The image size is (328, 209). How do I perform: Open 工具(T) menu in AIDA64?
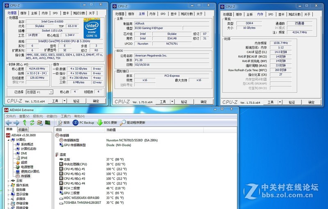pyautogui.click(x=66, y=116)
